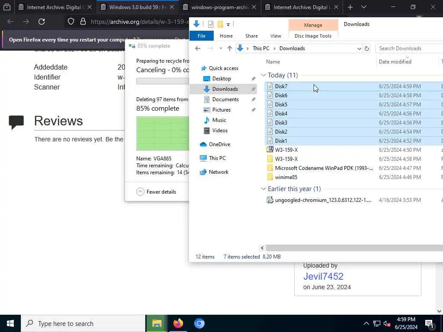The image size is (443, 332).
Task: Select Quick access in the navigation pane
Action: [x=224, y=68]
